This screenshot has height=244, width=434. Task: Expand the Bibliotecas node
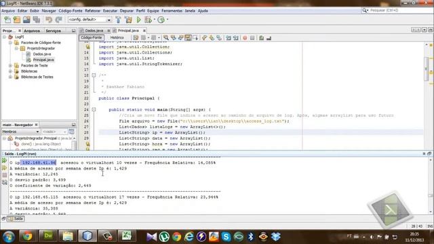[x=10, y=71]
